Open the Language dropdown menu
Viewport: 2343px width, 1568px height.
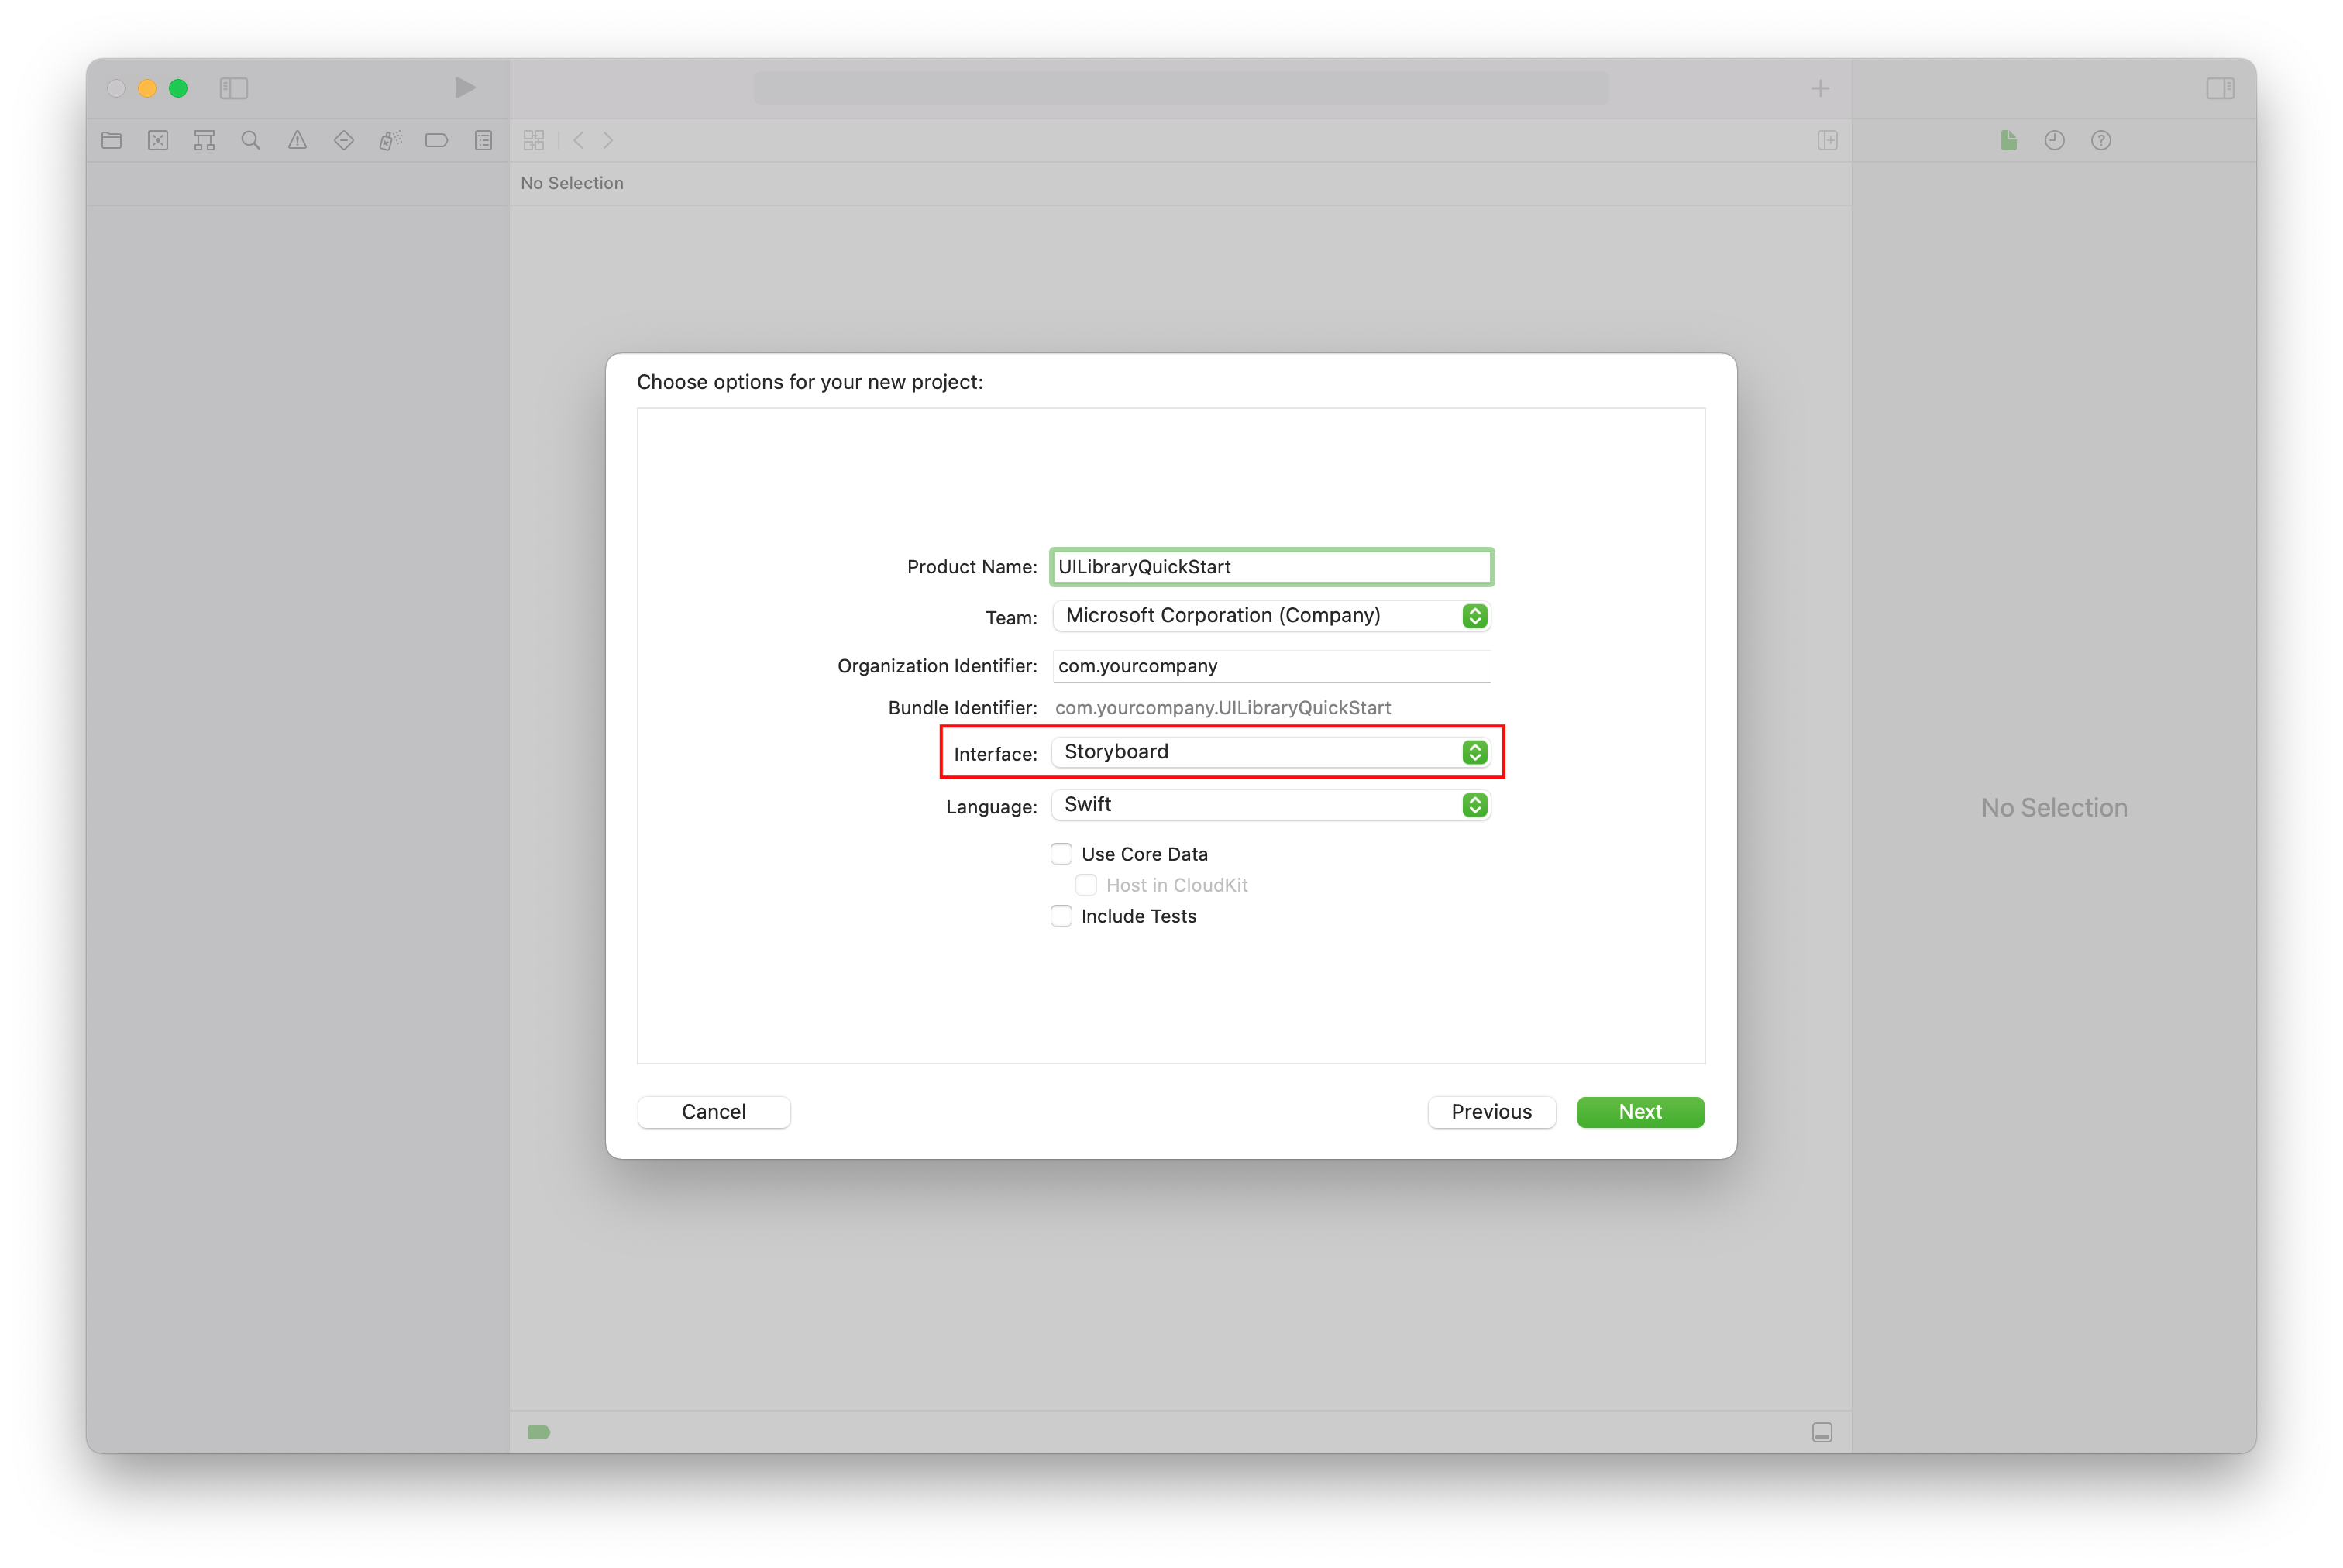point(1475,803)
